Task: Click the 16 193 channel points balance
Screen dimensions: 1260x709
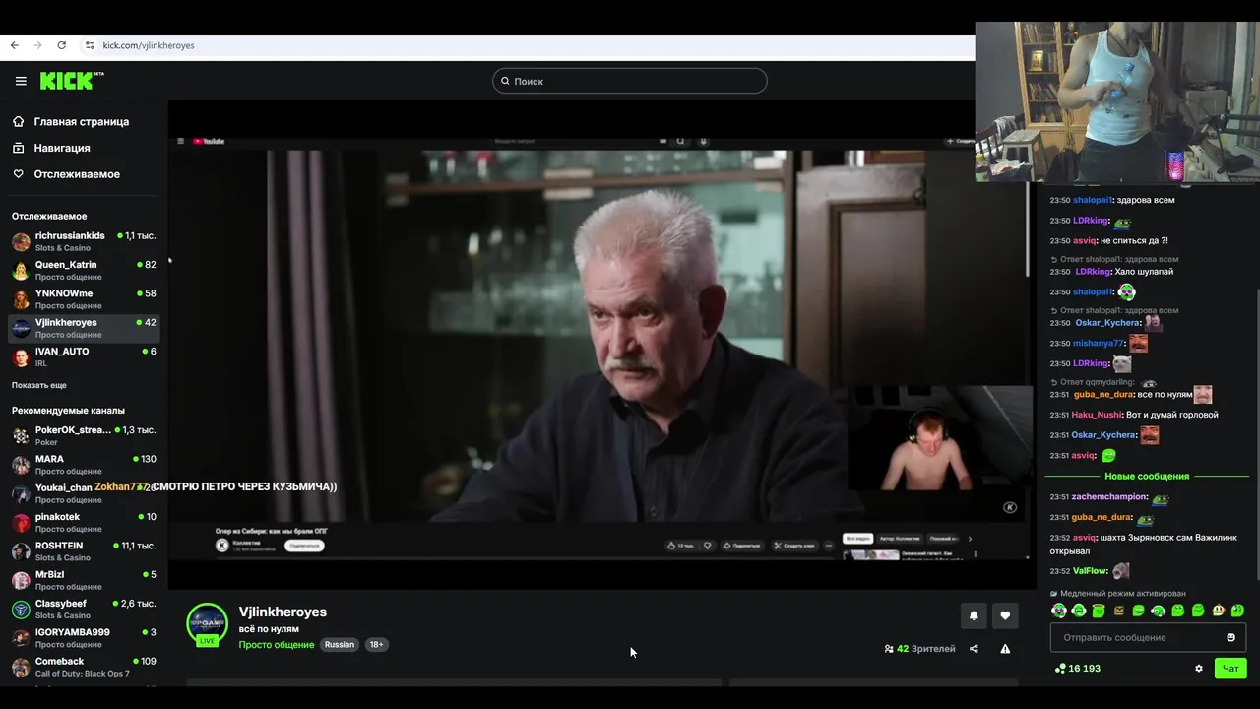Action: tap(1077, 669)
